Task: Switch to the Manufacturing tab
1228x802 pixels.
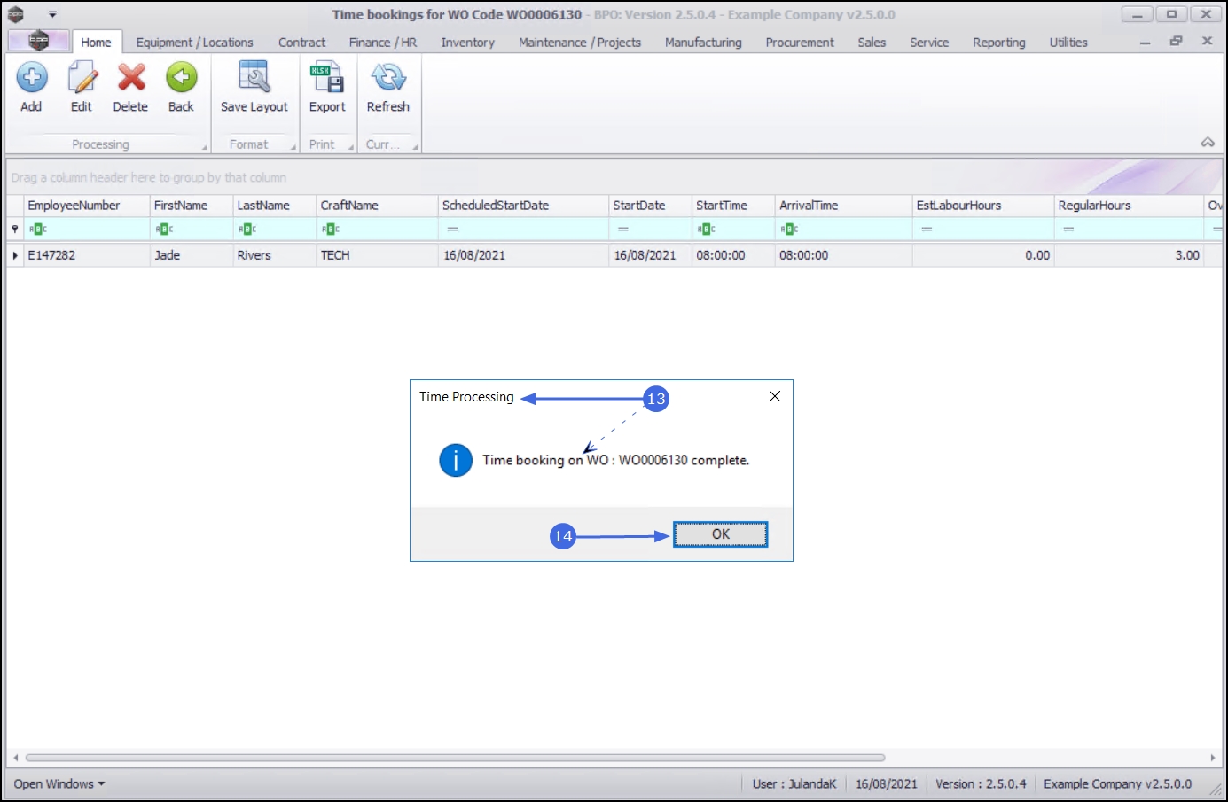Action: click(703, 43)
